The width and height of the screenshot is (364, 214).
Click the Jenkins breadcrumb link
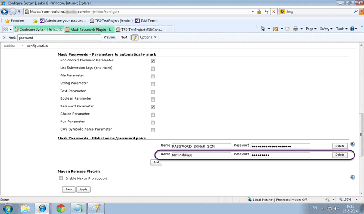click(x=10, y=46)
